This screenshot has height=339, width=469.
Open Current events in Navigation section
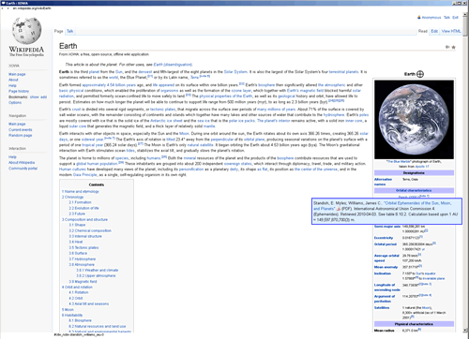click(x=21, y=130)
